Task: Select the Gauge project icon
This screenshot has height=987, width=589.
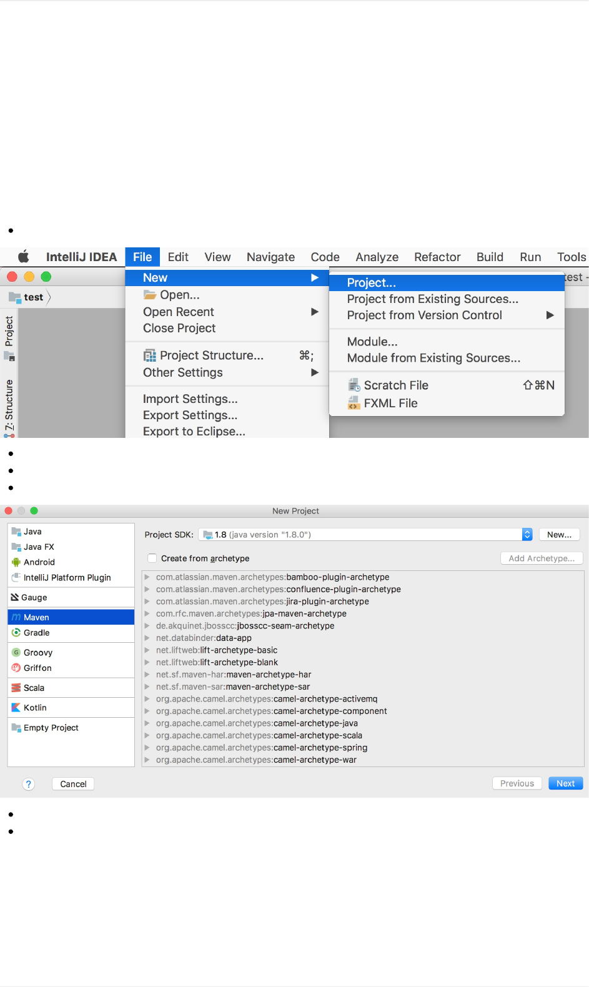Action: pyautogui.click(x=15, y=598)
